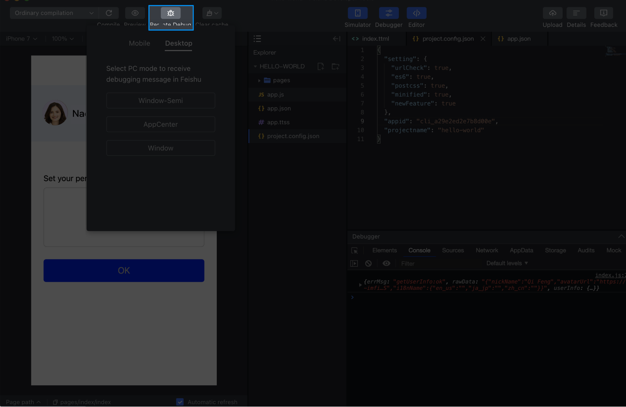Select the Window-Semi button
This screenshot has width=626, height=407.
point(161,101)
